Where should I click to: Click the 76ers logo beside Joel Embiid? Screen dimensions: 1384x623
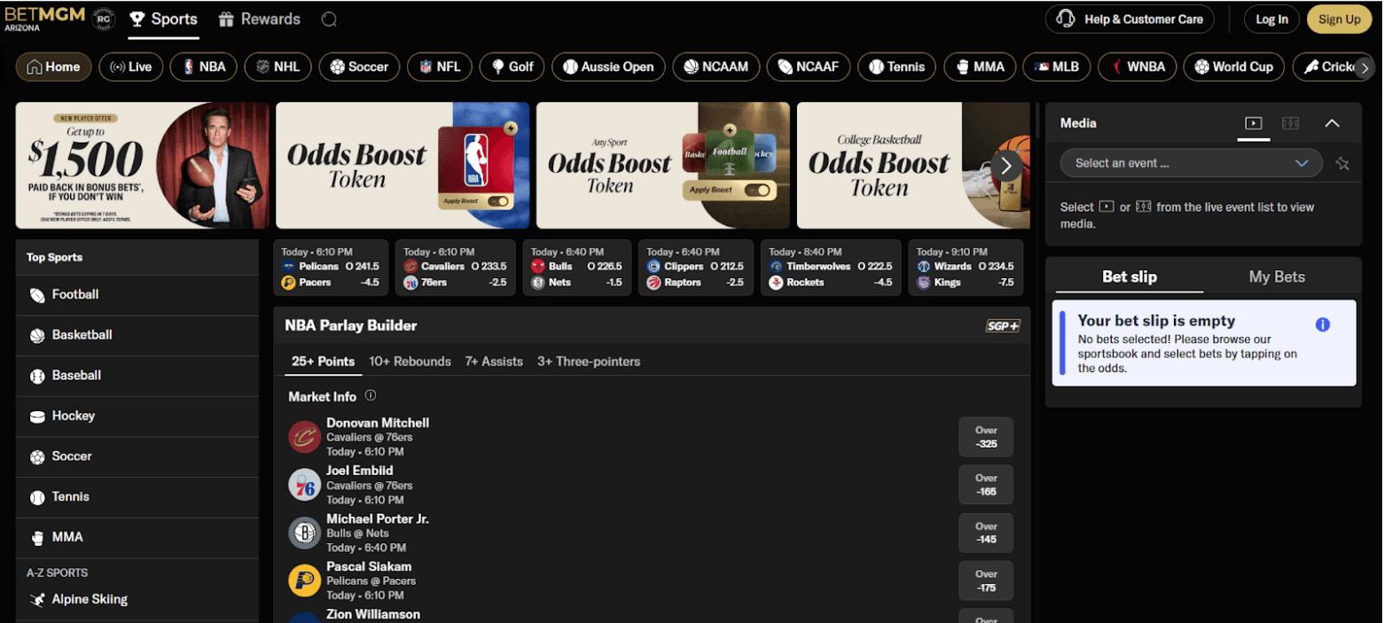click(304, 485)
